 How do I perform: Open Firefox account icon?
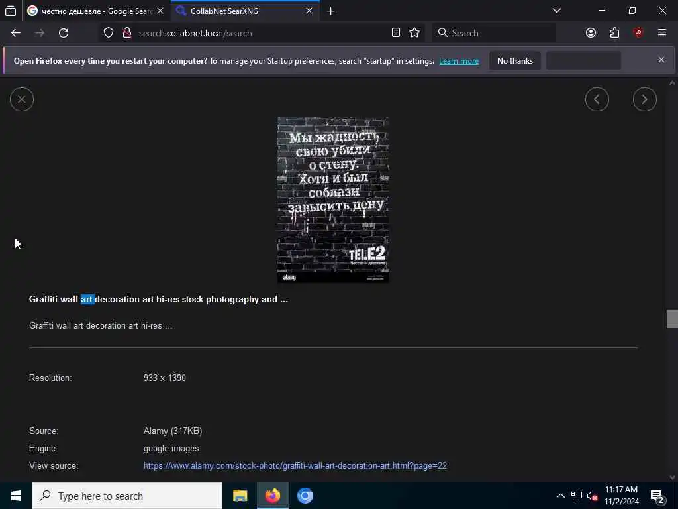point(591,33)
